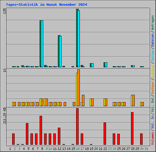Image resolution: width=156 pixels, height=152 pixels.
Task: Click the red Volumen bar on day 12
Action: click(x=59, y=136)
